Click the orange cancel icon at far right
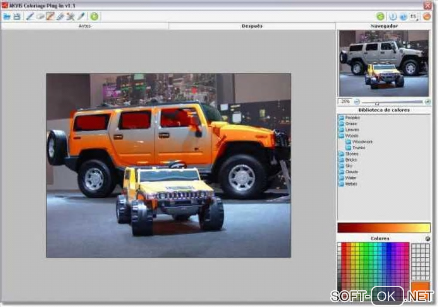The width and height of the screenshot is (438, 307). tap(427, 16)
